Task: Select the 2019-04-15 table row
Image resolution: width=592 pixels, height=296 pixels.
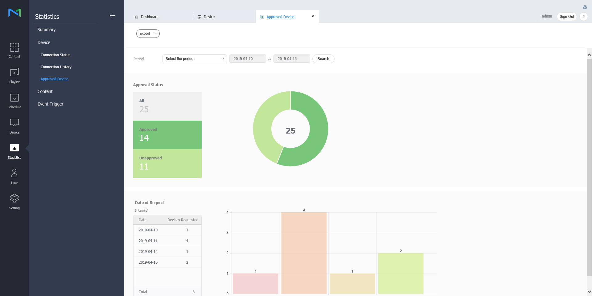Action: click(x=167, y=262)
